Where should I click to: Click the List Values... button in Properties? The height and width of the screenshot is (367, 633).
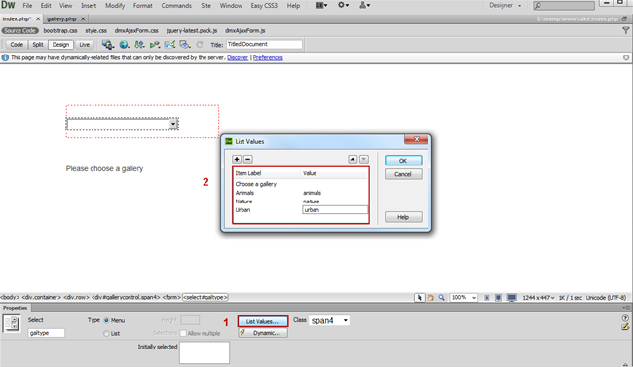click(x=263, y=321)
